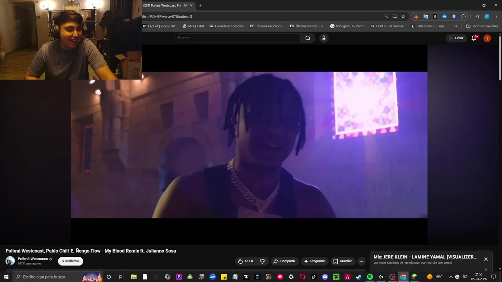Focus the YouTube Buscar search field
This screenshot has height=282, width=502.
click(x=237, y=38)
